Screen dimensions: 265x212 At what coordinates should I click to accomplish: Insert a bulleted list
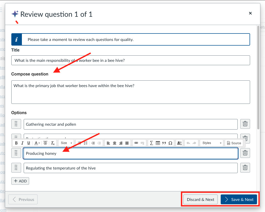86,143
